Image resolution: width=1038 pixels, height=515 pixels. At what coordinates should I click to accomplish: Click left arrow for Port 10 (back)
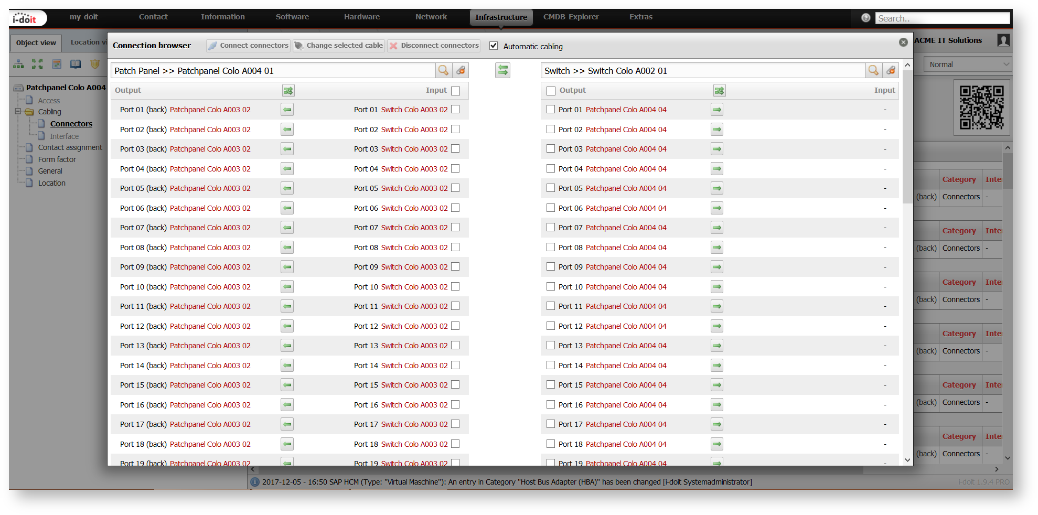[287, 287]
